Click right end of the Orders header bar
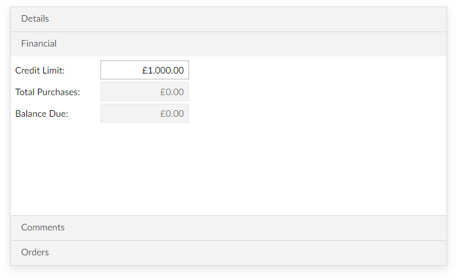 [431, 253]
